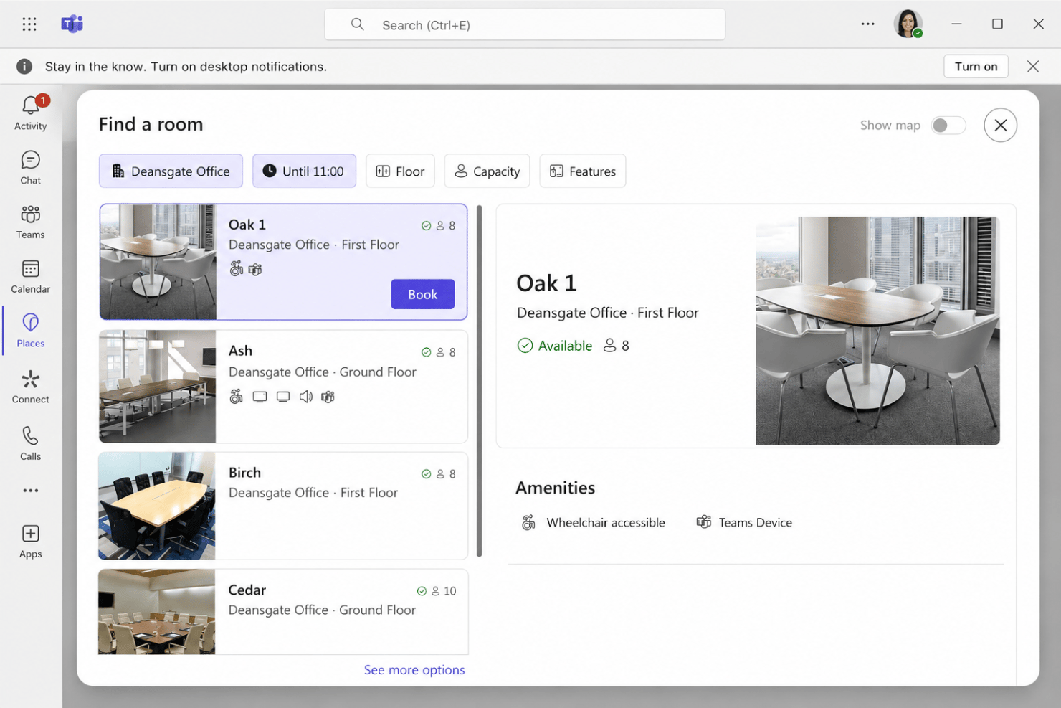Screen dimensions: 1061x708
Task: Click the large Oak 1 photo in details
Action: point(877,331)
